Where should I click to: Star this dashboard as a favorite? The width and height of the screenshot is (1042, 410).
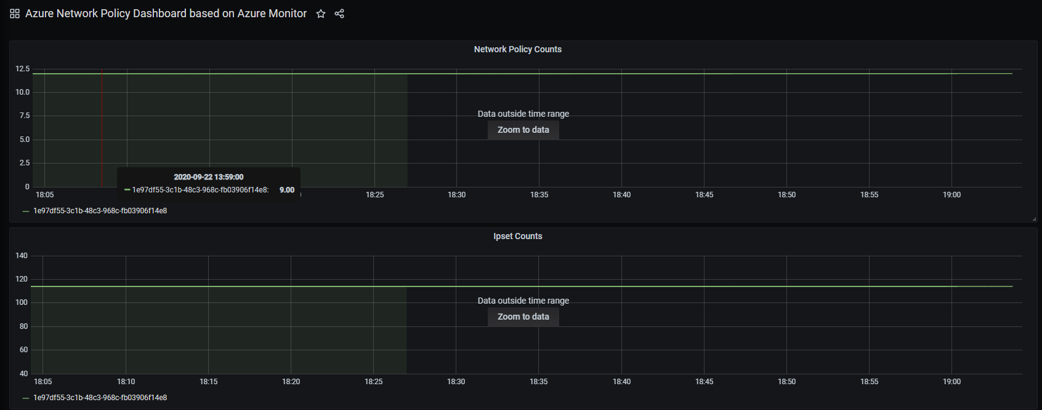(321, 14)
